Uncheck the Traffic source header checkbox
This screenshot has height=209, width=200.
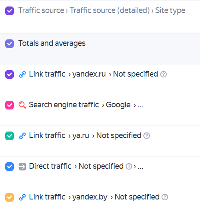tap(10, 11)
